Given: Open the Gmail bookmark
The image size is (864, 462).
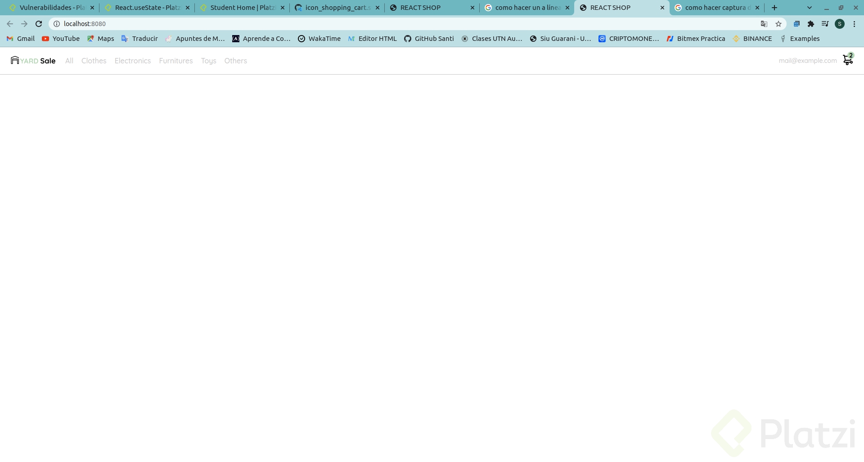Looking at the screenshot, I should 20,39.
